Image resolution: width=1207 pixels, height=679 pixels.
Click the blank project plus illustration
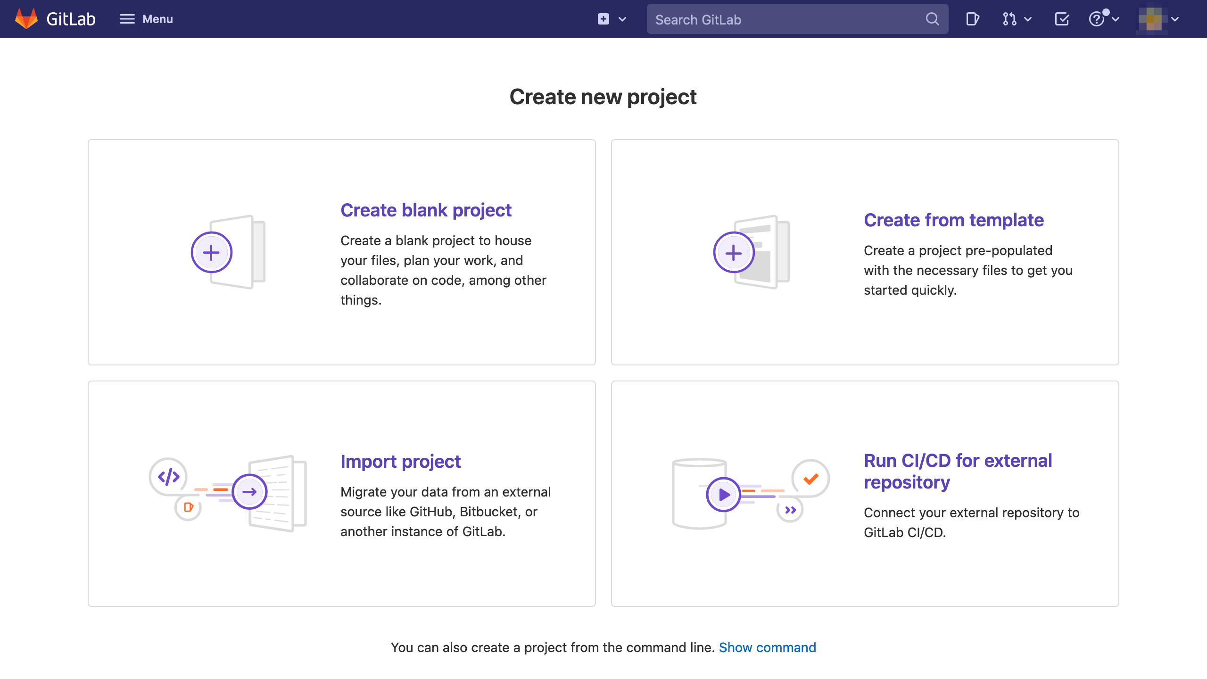(212, 253)
